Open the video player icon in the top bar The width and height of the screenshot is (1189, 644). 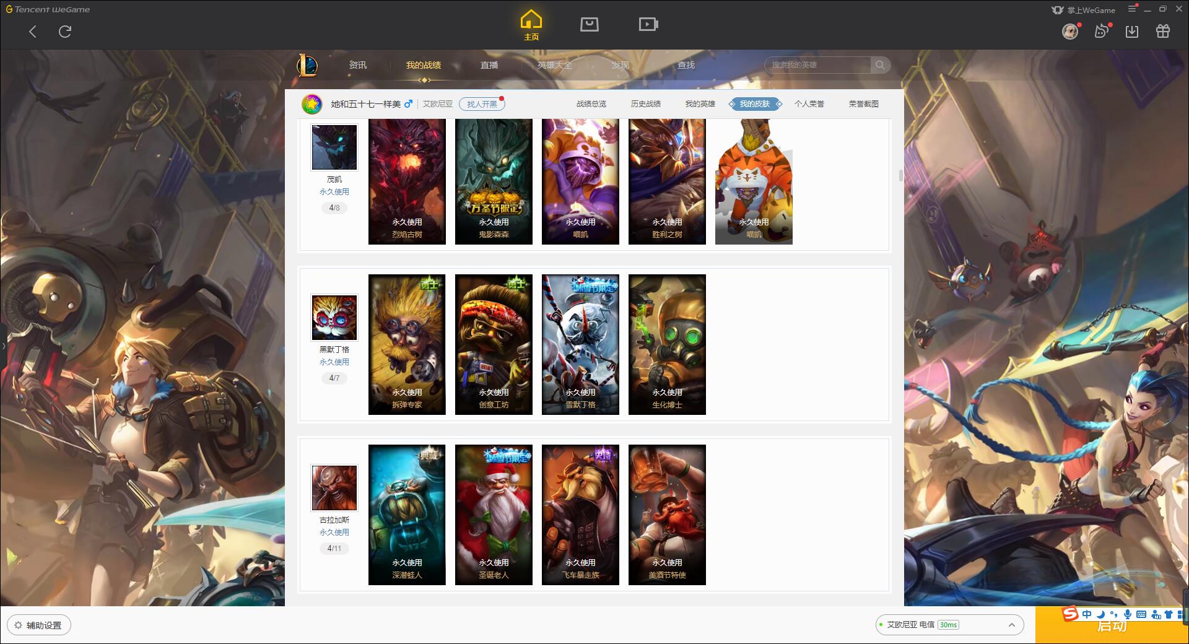(648, 24)
